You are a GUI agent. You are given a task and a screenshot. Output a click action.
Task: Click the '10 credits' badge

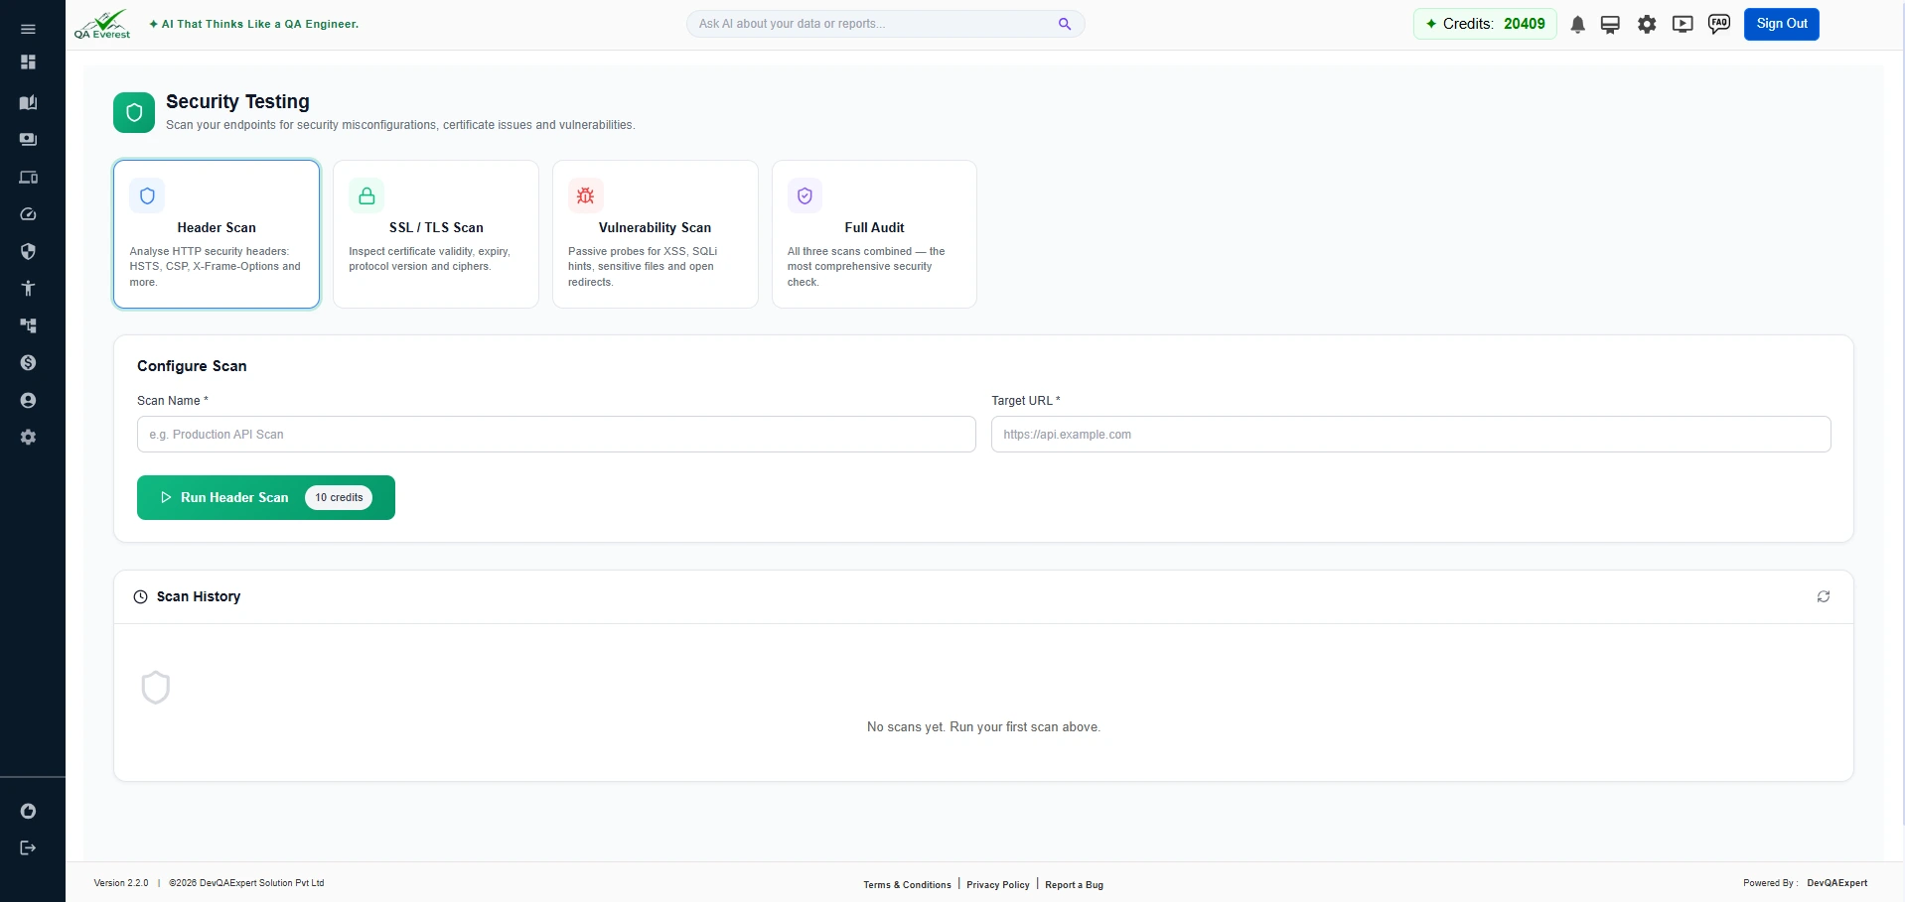click(339, 497)
